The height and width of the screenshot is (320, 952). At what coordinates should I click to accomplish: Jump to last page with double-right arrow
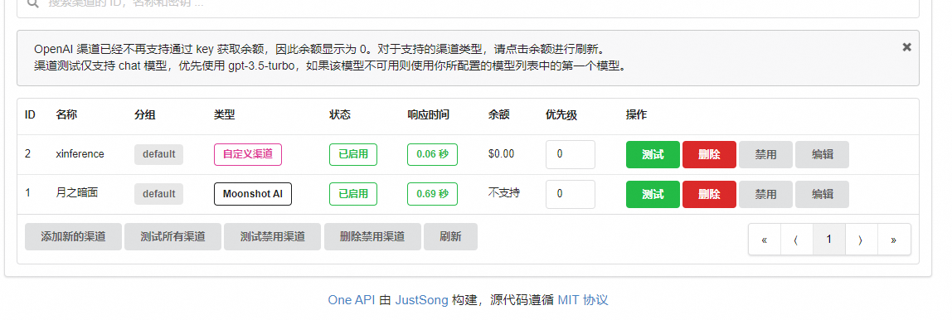(894, 240)
